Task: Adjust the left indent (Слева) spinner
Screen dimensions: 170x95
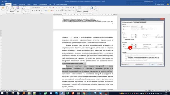Action: (x=135, y=35)
